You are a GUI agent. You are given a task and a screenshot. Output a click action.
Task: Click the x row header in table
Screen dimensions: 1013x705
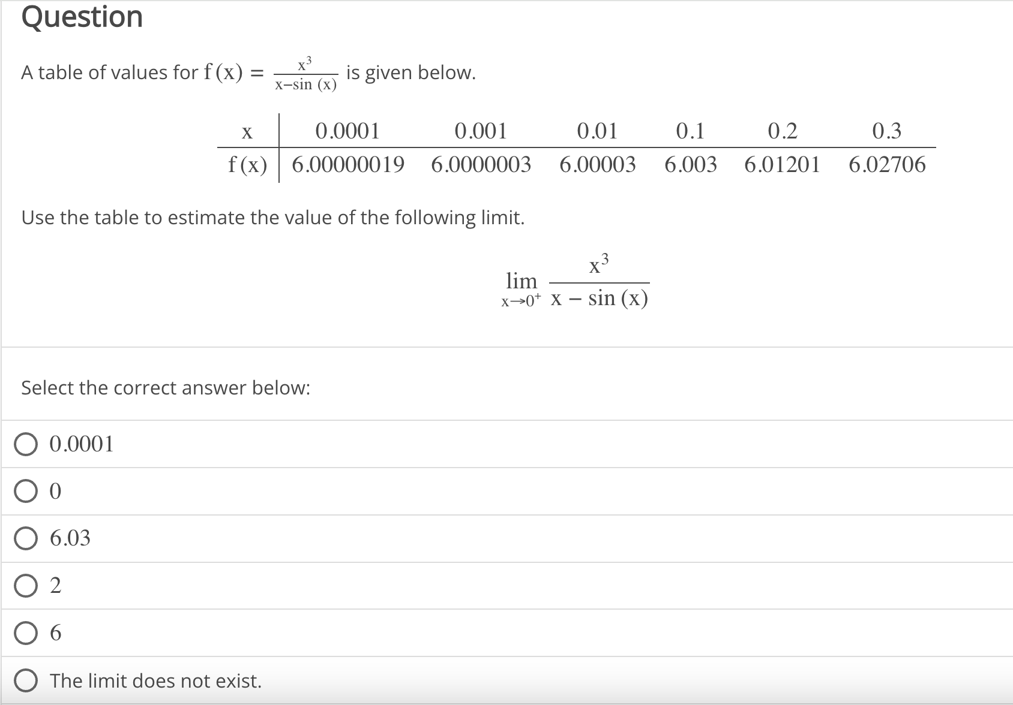pos(247,132)
